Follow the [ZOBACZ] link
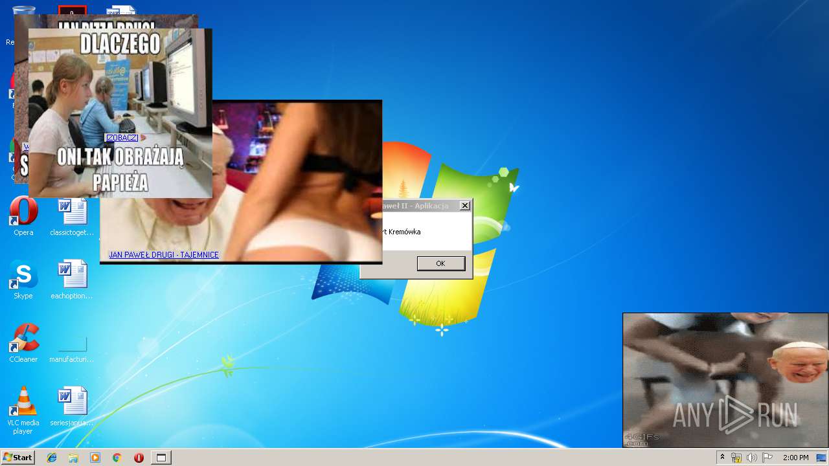This screenshot has height=466, width=829. [121, 138]
